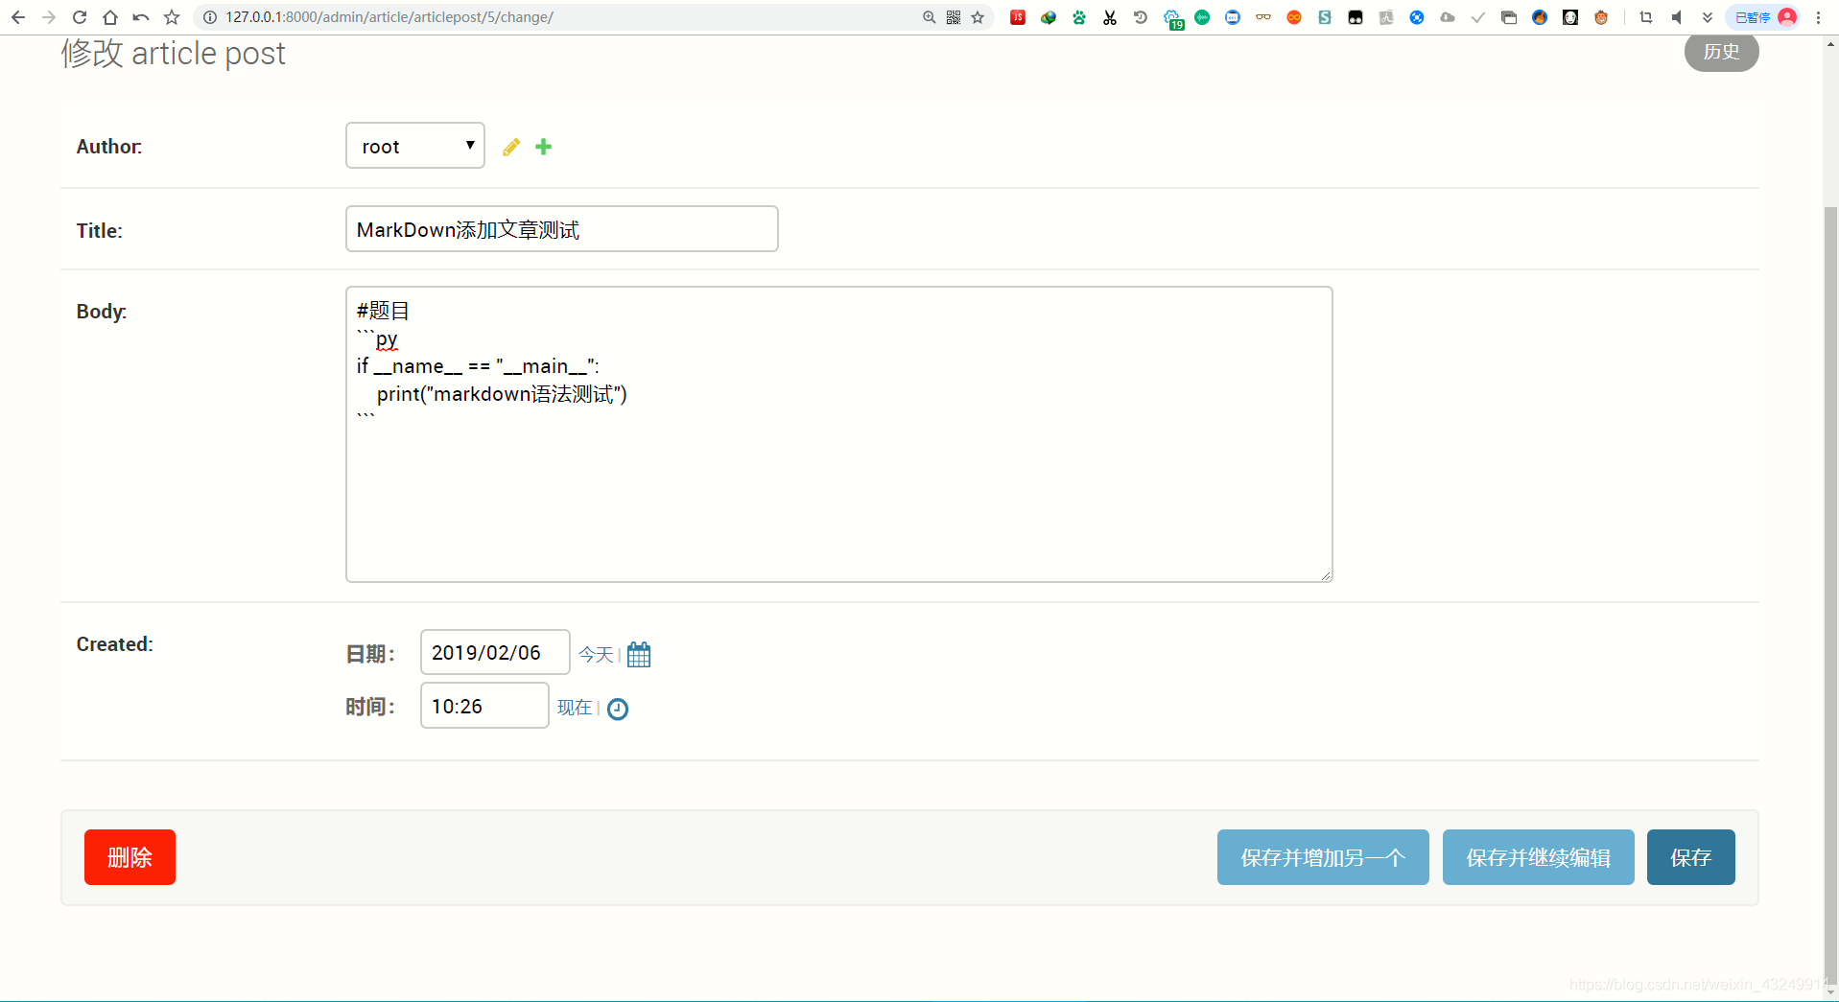Click the Author field label

click(109, 147)
